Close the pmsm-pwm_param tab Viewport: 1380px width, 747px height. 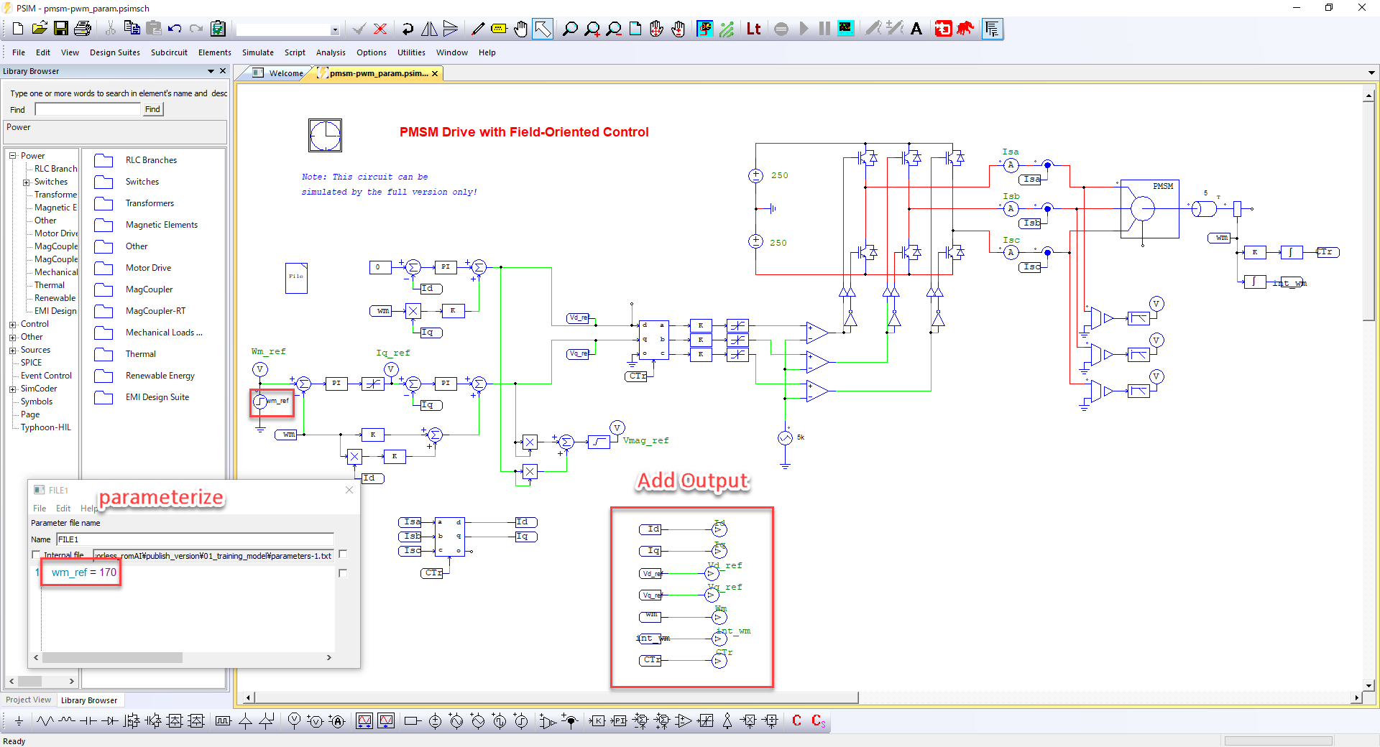tap(435, 73)
